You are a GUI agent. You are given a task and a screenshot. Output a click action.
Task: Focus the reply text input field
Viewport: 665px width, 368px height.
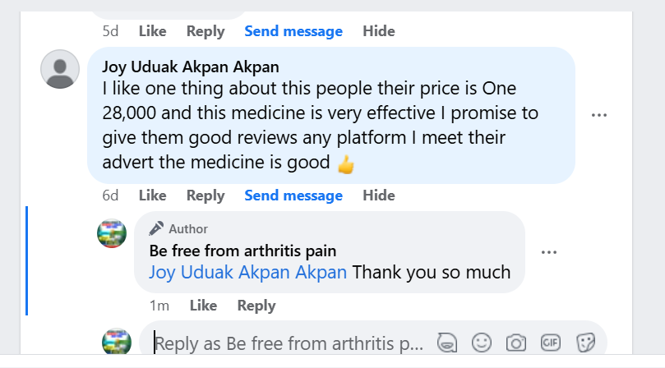click(x=288, y=343)
